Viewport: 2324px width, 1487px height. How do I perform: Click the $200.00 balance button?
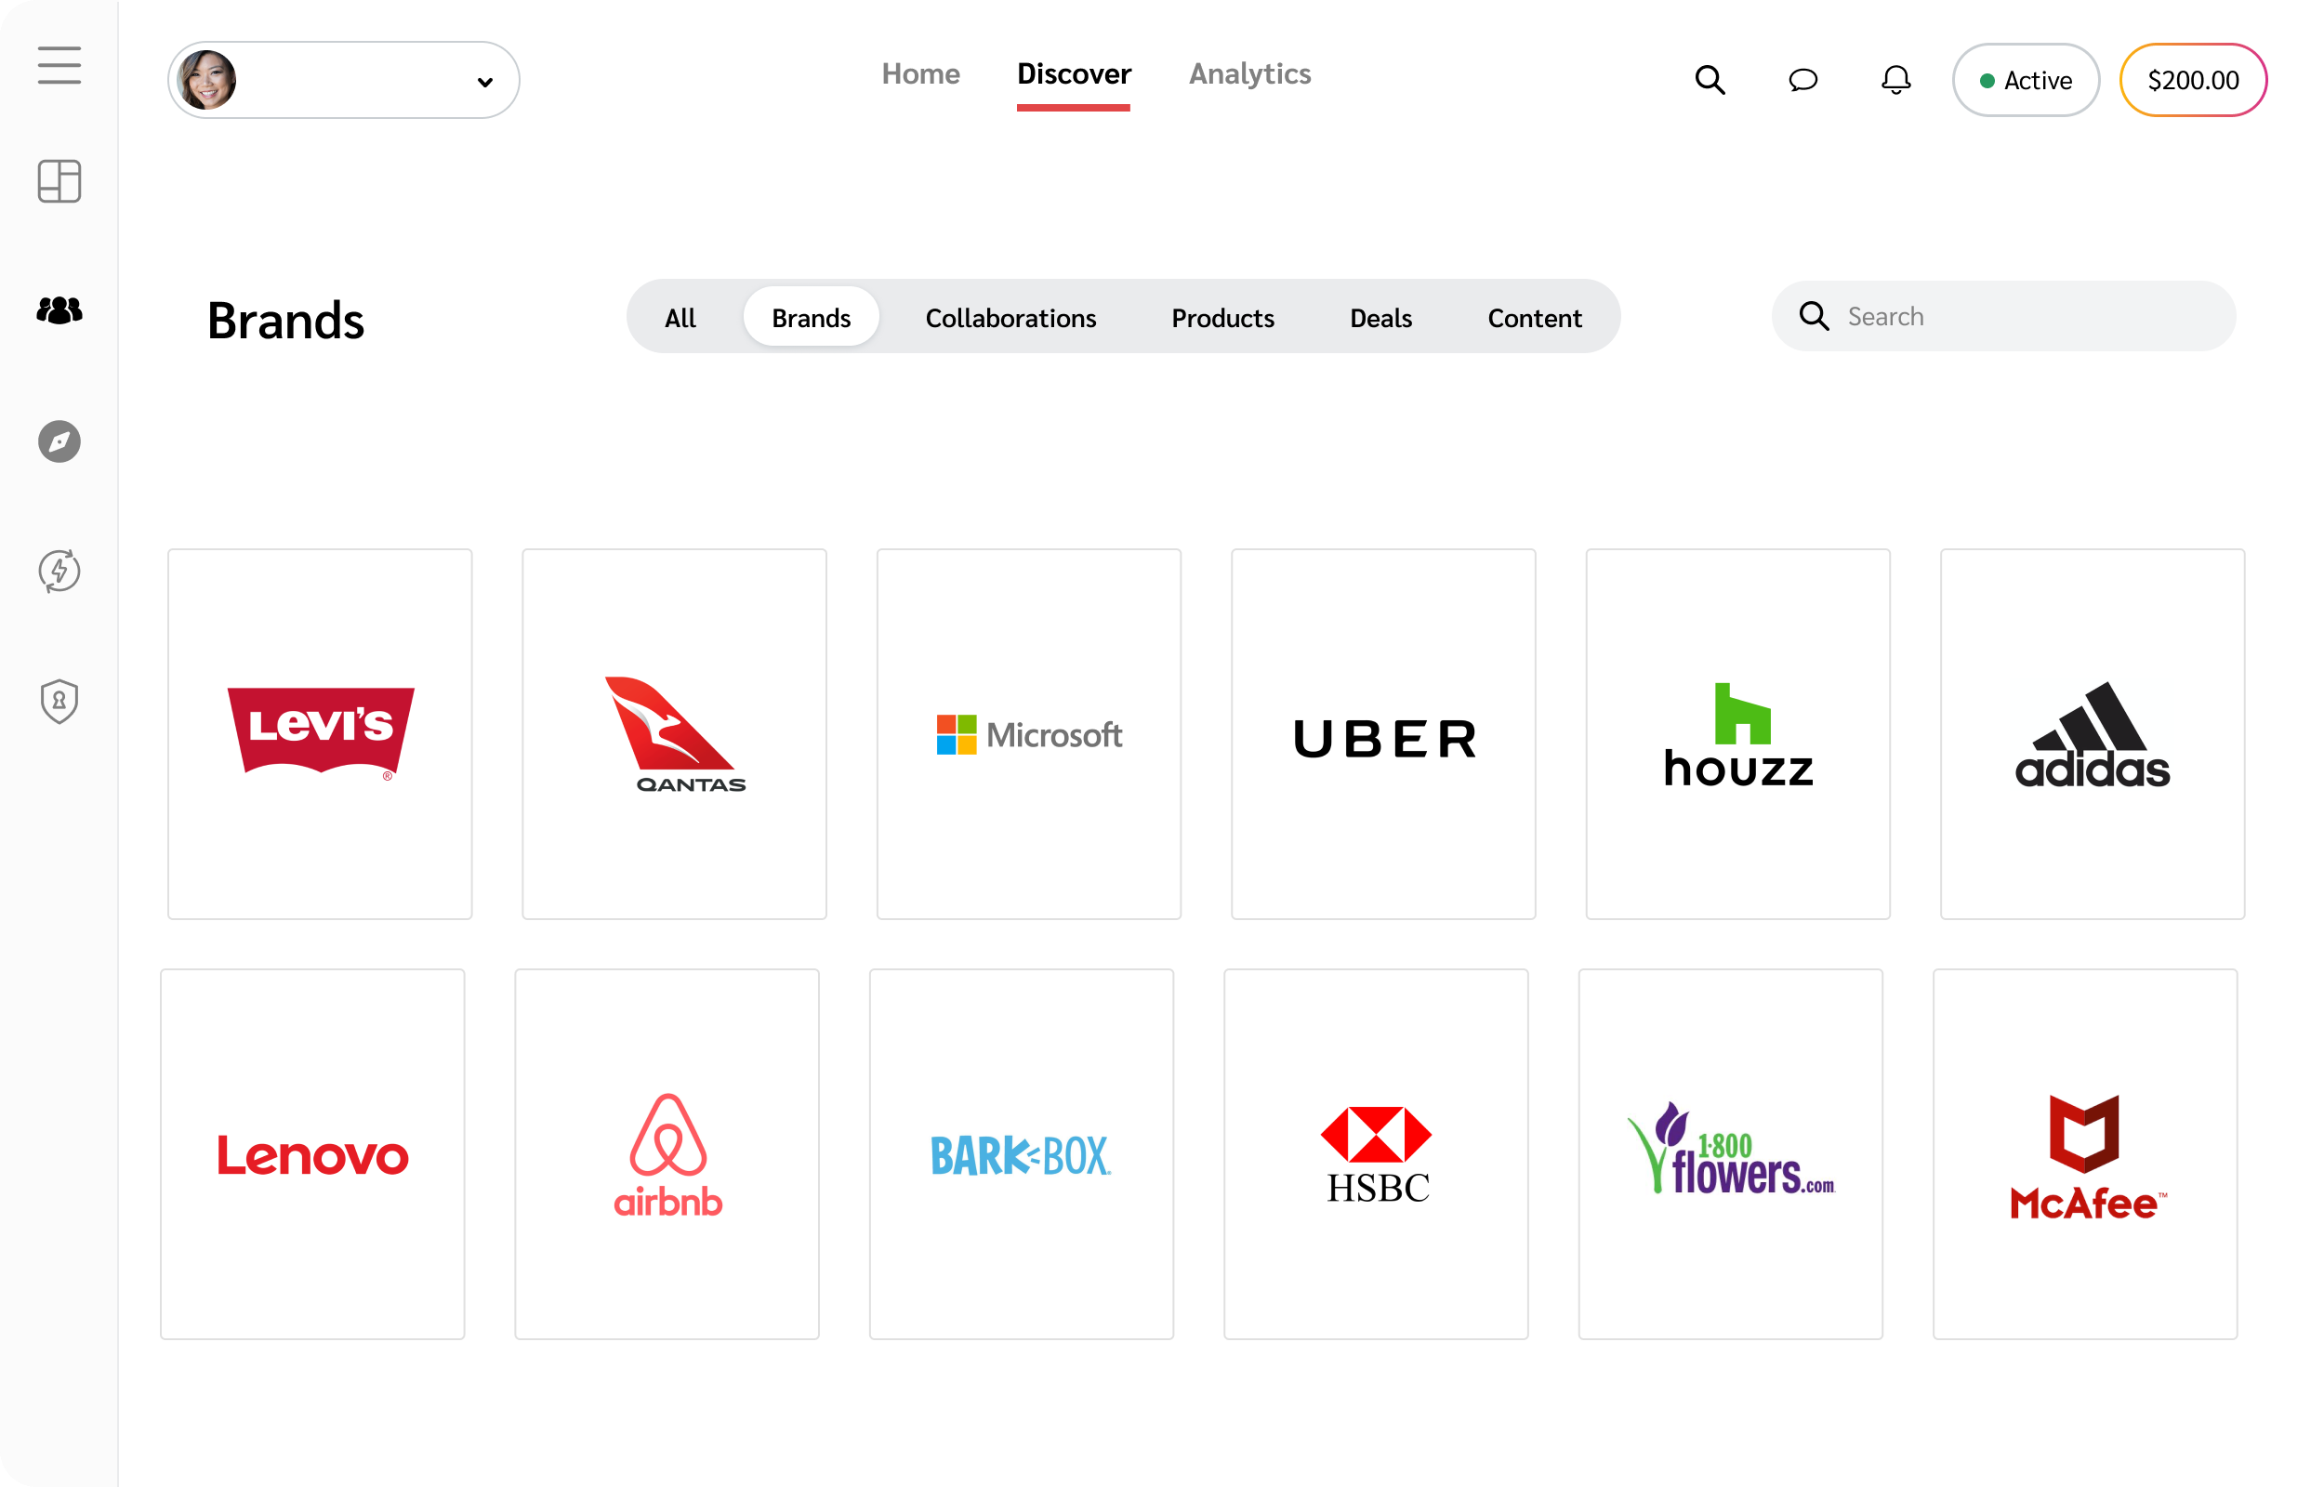[2192, 80]
